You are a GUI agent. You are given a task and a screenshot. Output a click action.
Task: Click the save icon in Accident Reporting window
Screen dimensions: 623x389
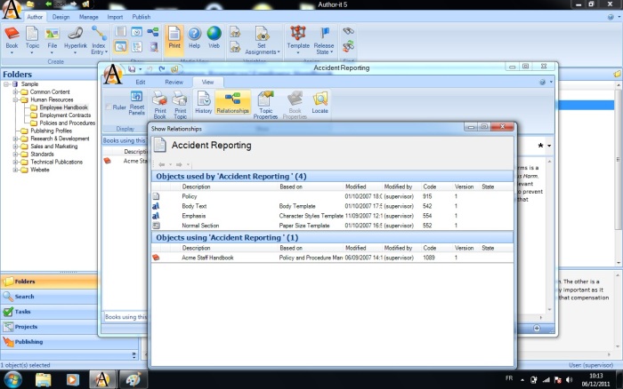(x=132, y=69)
